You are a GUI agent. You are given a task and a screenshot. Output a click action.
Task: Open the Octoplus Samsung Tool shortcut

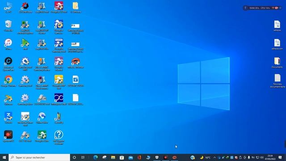[x=59, y=46]
